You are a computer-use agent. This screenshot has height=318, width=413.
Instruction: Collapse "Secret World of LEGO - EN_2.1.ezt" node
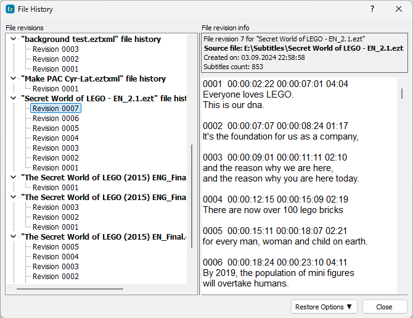click(14, 99)
